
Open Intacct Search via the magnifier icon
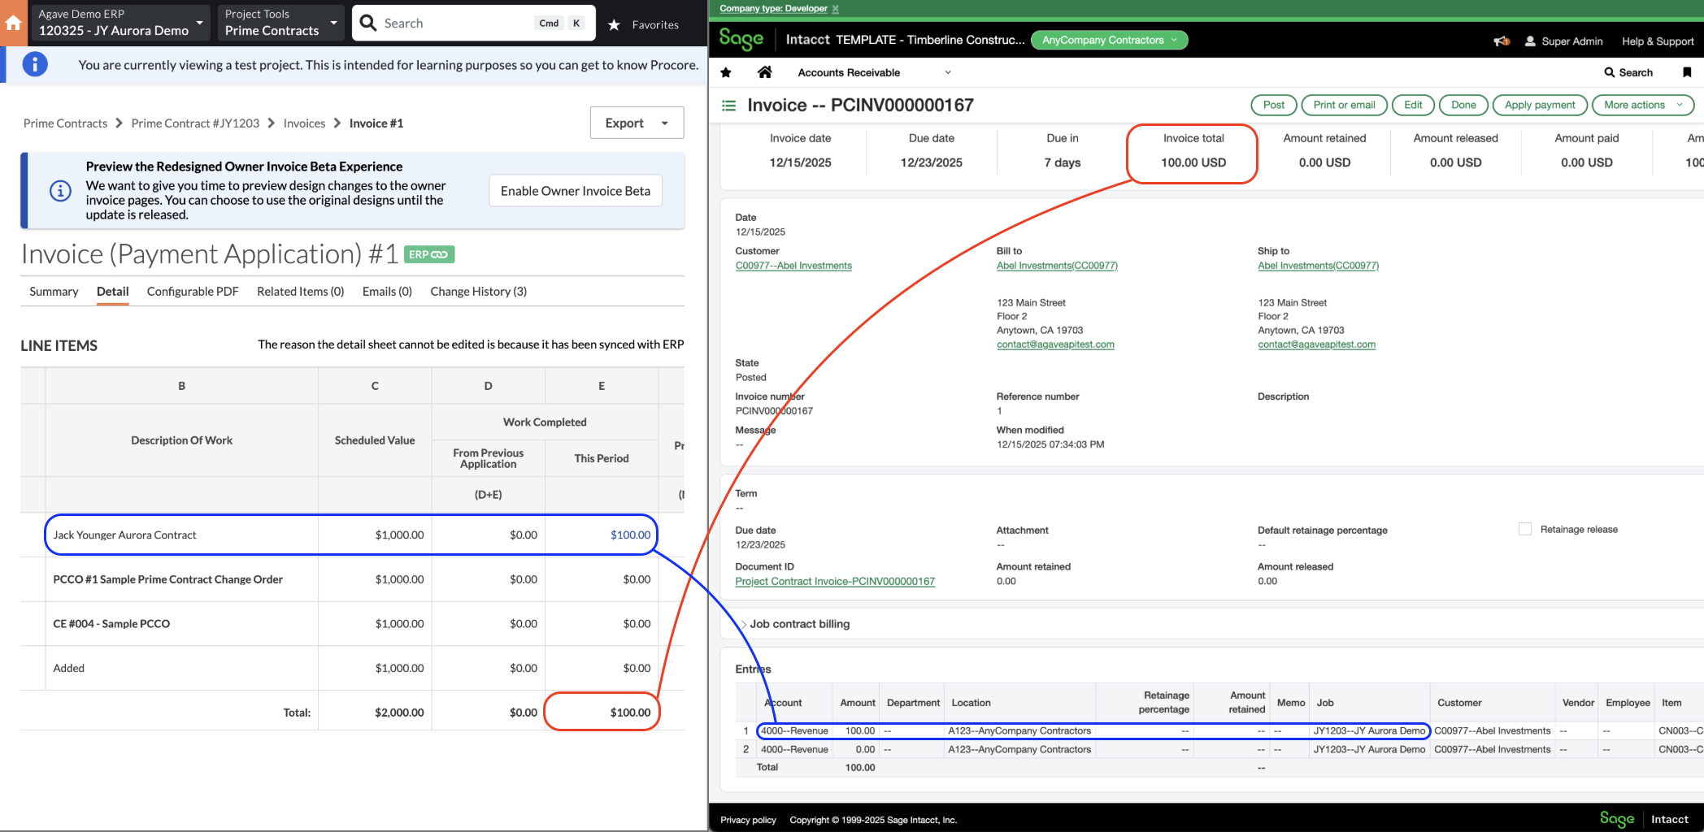(x=1608, y=72)
